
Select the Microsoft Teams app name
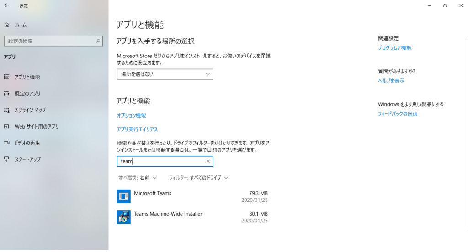pos(153,193)
